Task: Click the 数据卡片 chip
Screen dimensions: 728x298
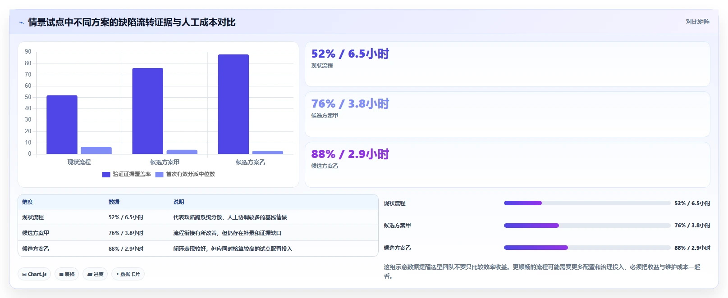Action: pos(128,274)
